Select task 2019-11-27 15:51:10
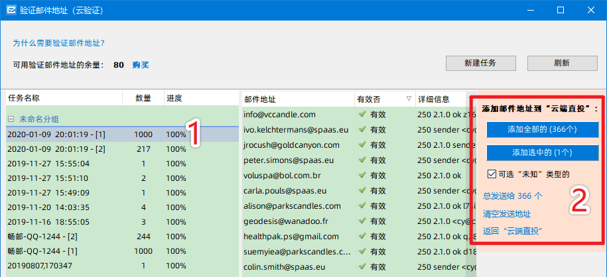This screenshot has height=277, width=607. pyautogui.click(x=122, y=178)
